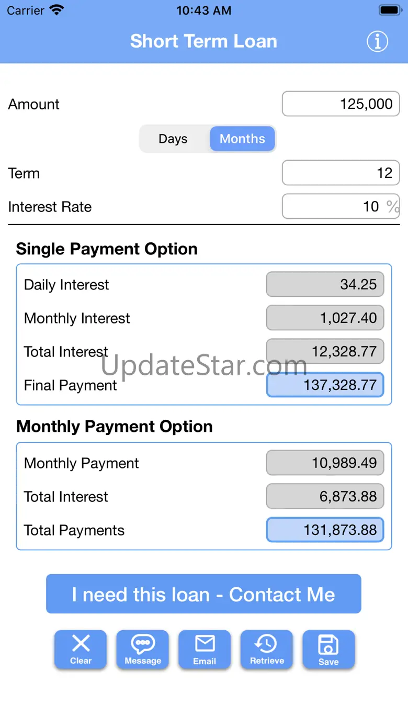Image resolution: width=408 pixels, height=726 pixels.
Task: Select the Total Payments value box
Action: 325,530
